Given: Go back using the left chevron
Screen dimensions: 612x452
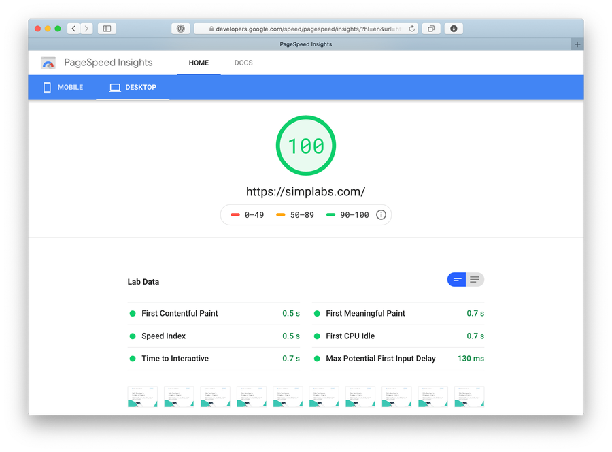Looking at the screenshot, I should [73, 28].
